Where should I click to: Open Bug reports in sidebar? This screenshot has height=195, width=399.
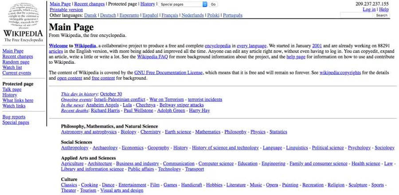14,117
